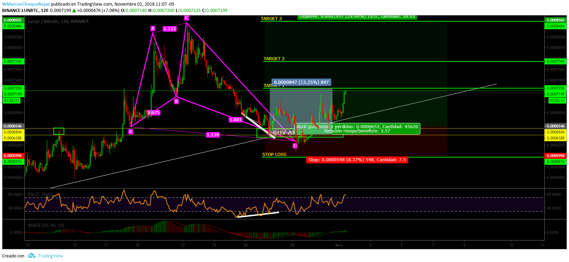
Task: Open the WMarcosChoqueRojas author profile link
Action: (26, 4)
